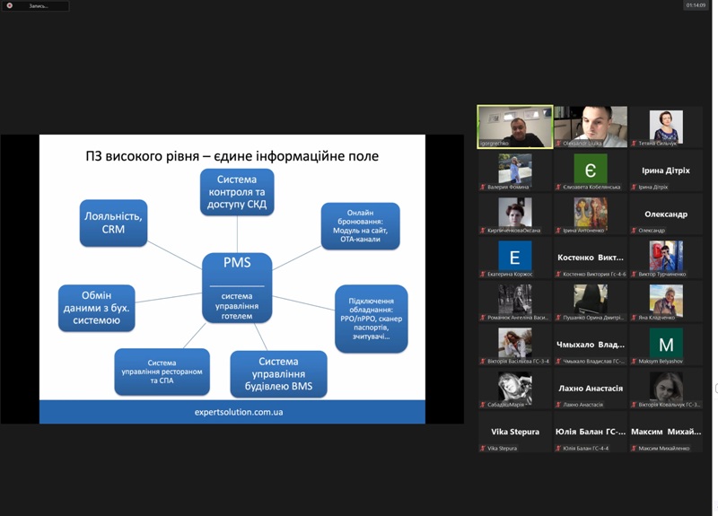
Task: Click the muted mic icon for Тетяна Сильчук
Action: 634,144
